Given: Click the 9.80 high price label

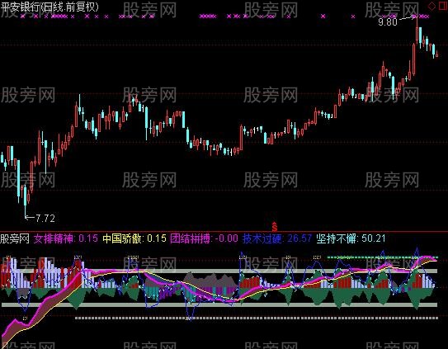Looking at the screenshot, I should point(388,21).
